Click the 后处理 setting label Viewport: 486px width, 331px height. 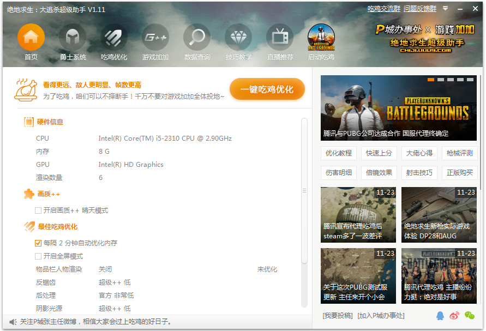point(46,296)
